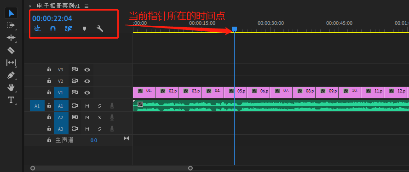Select clip 05.p on V1
This screenshot has height=172, width=409.
235,92
